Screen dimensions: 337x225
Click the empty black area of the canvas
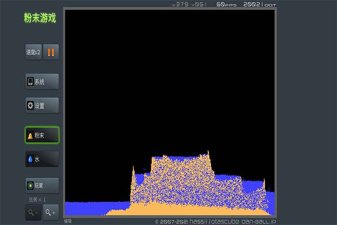tap(168, 79)
